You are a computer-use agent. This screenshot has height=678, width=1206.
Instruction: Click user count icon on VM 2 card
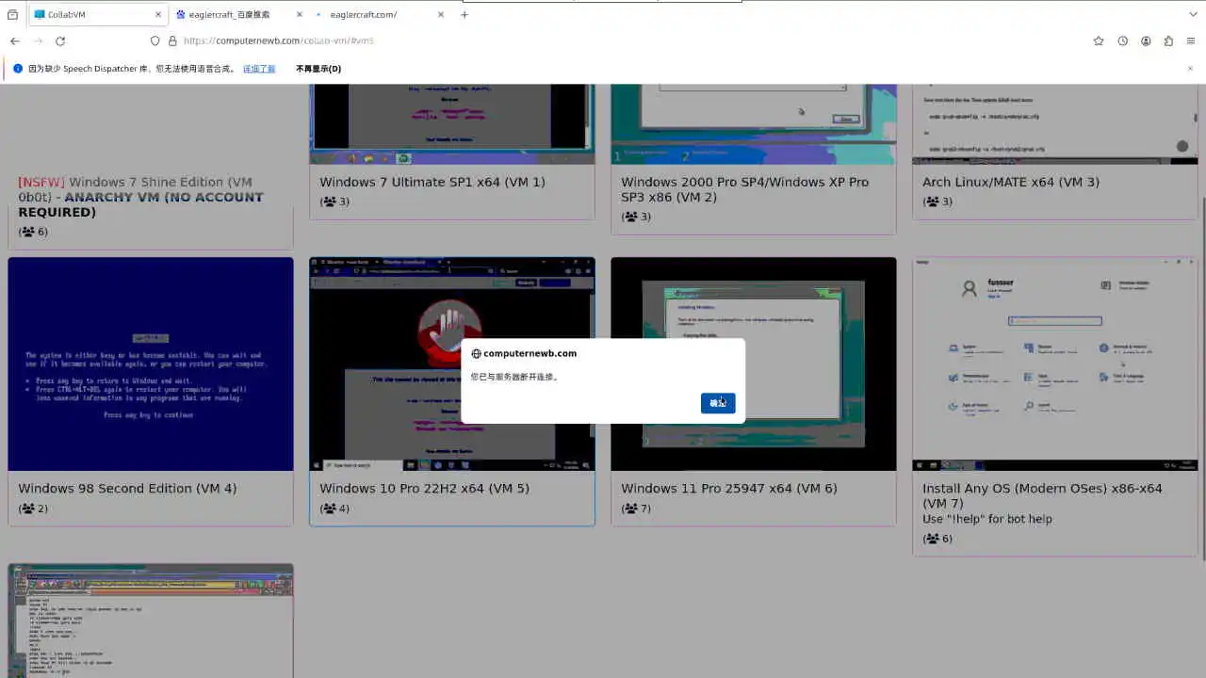click(631, 217)
